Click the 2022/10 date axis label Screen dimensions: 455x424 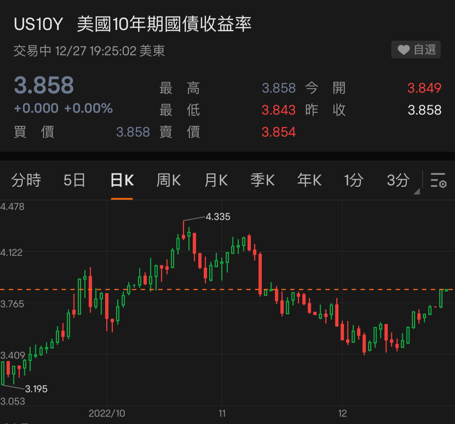(107, 413)
